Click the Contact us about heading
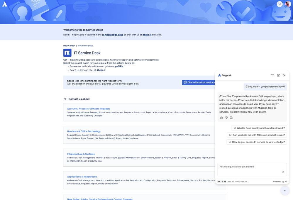Screen dimensions: 293x200 79,99
